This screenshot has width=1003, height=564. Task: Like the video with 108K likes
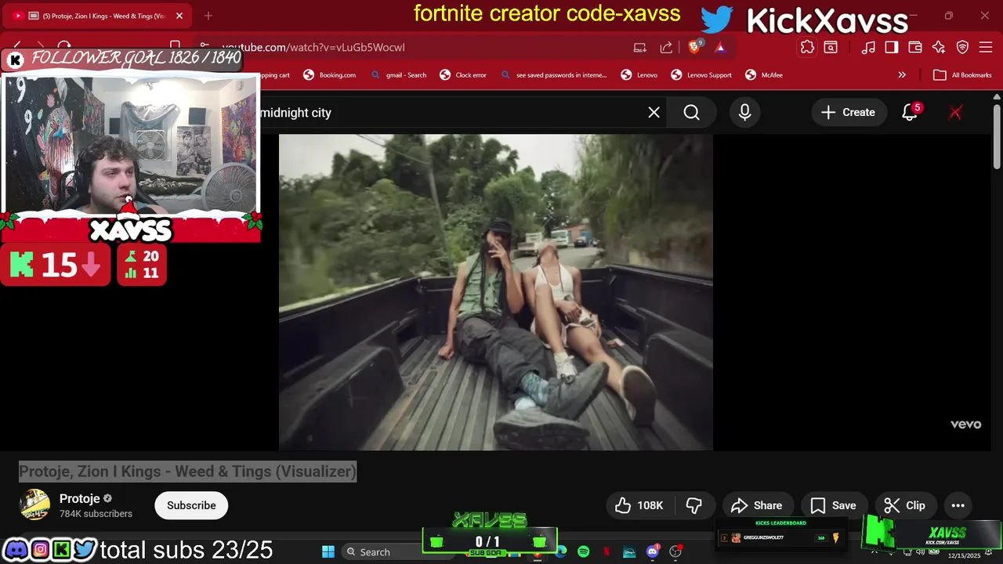click(x=641, y=505)
